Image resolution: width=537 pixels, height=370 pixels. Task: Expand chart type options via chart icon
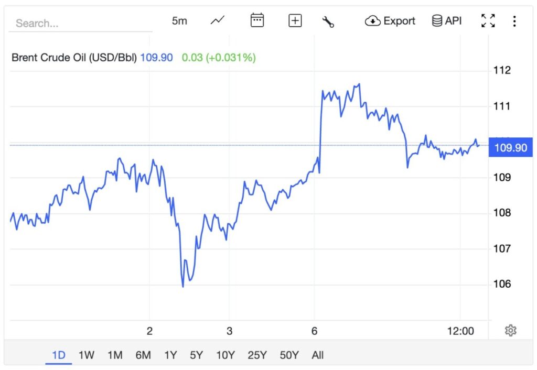(x=217, y=20)
